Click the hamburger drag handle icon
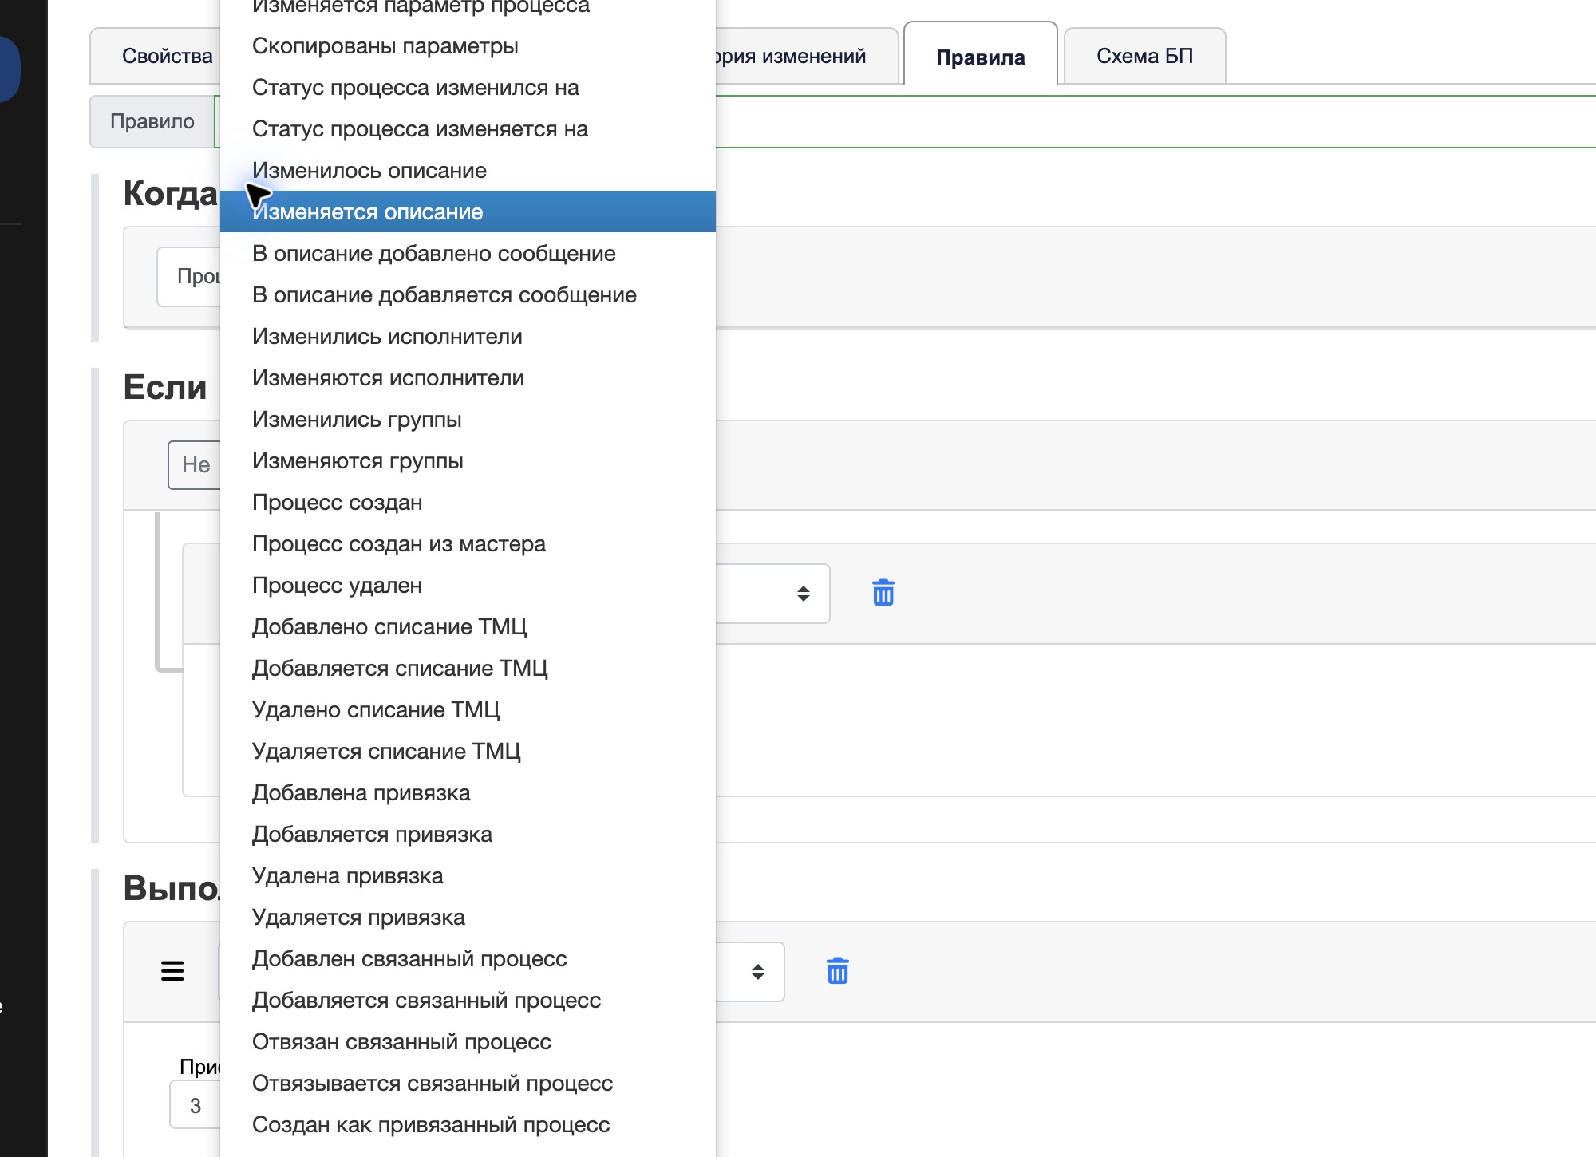The image size is (1596, 1157). (172, 971)
